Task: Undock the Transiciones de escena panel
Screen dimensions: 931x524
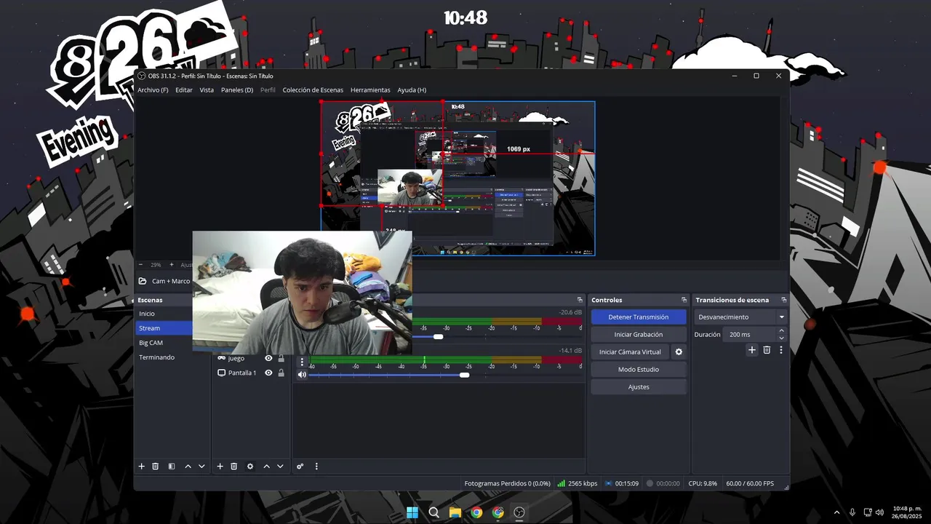Action: [x=784, y=300]
